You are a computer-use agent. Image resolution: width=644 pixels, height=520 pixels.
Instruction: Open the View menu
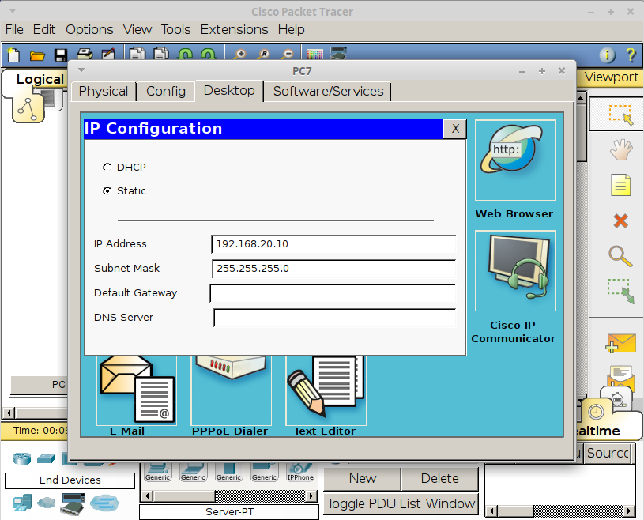click(x=137, y=29)
